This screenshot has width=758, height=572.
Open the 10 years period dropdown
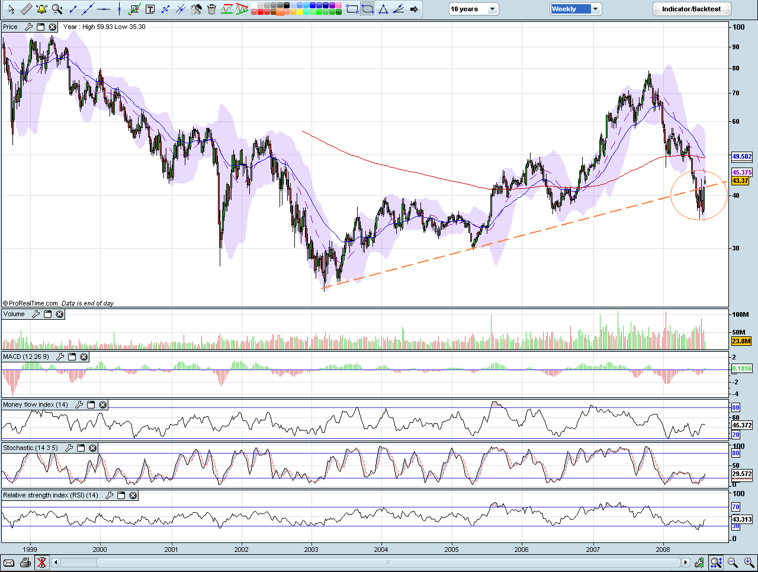click(474, 9)
